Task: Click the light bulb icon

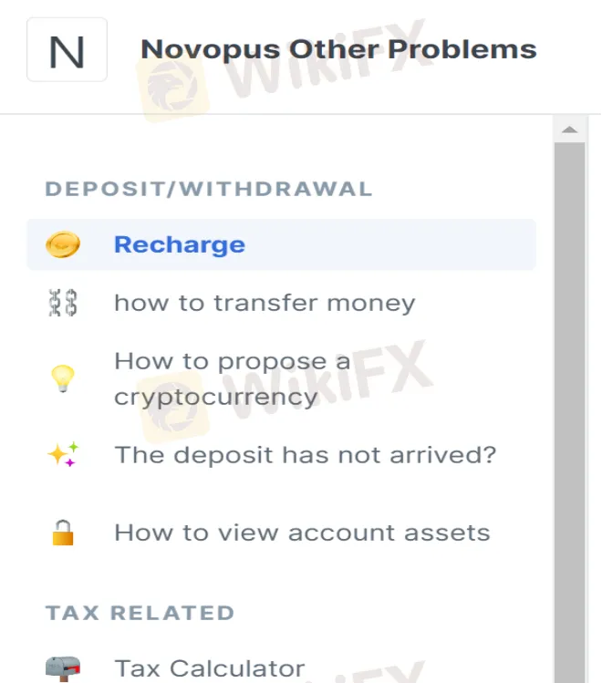Action: point(63,379)
